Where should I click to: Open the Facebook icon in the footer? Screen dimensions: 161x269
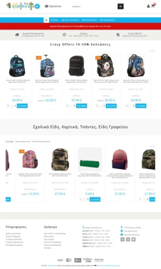(122, 239)
